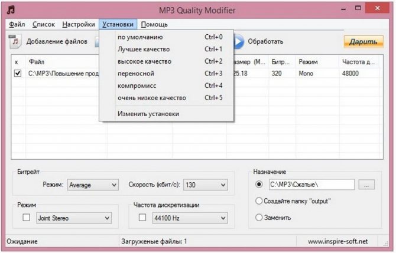
Task: Click 'Загруженые файлы: 1' status text
Action: (154, 241)
